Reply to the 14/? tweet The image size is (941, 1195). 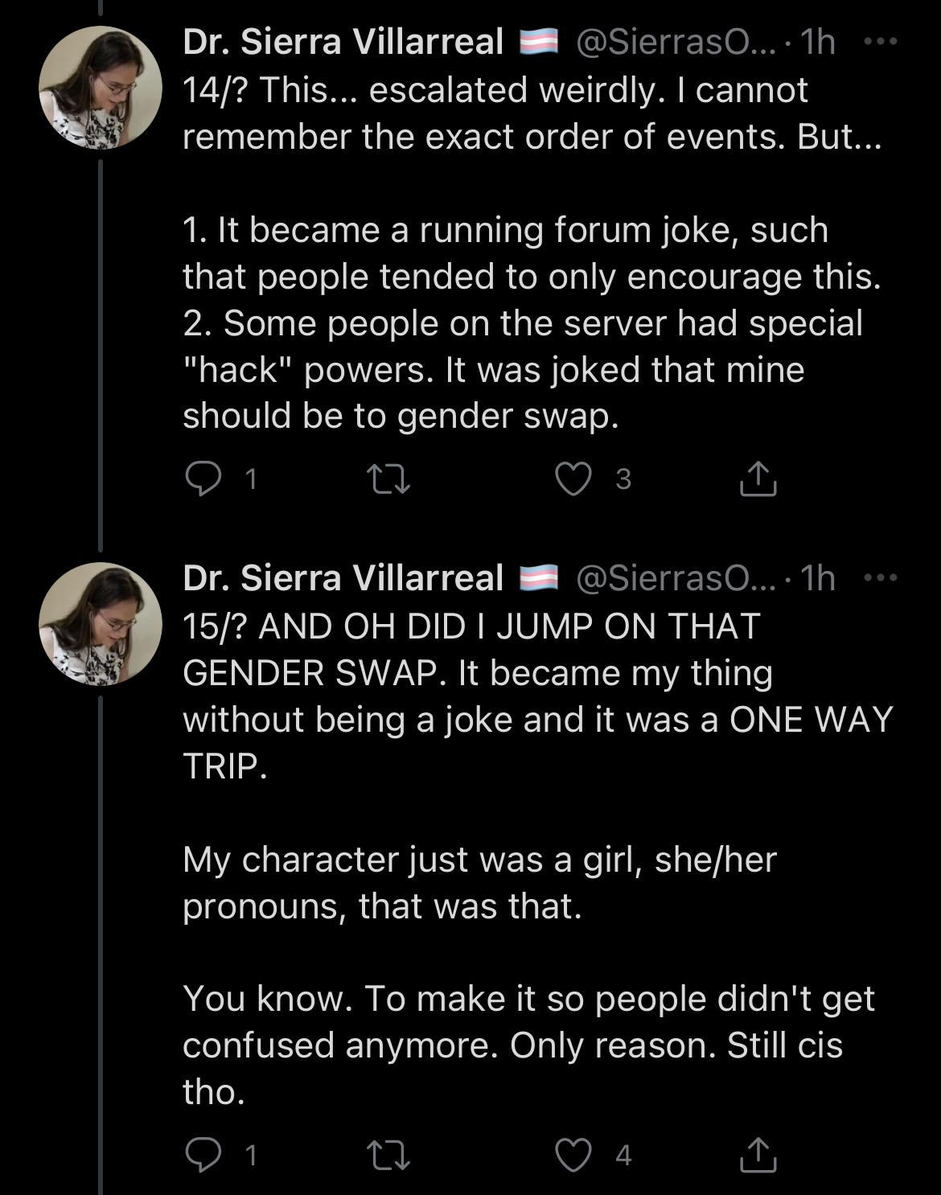pos(203,478)
